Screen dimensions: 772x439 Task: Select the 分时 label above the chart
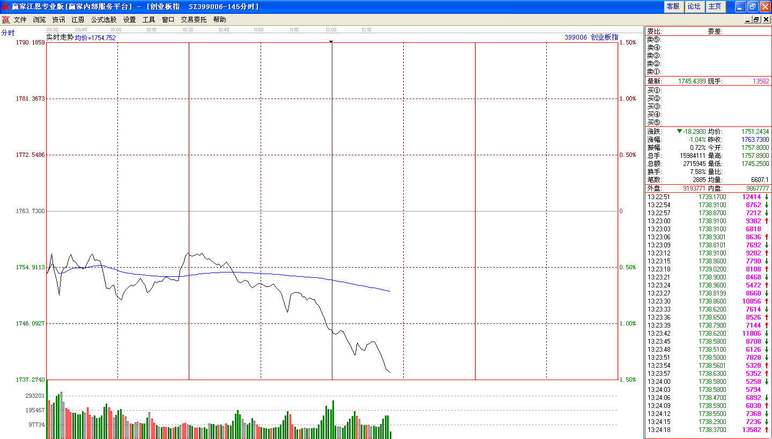(x=8, y=33)
